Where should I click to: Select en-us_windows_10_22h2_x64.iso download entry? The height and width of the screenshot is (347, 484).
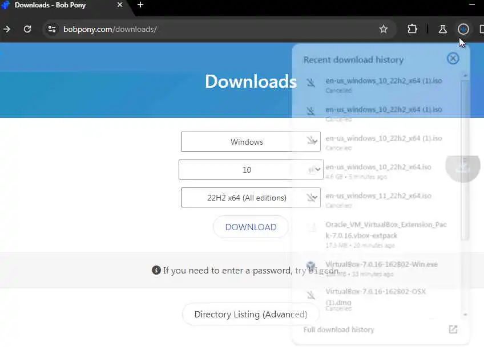(x=378, y=172)
